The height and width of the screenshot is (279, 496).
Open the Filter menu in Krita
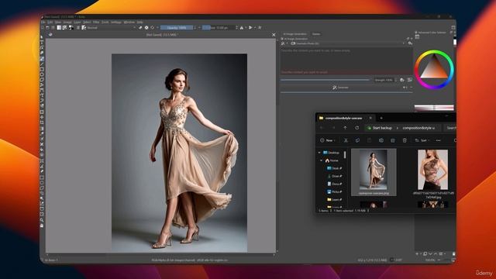tap(96, 22)
